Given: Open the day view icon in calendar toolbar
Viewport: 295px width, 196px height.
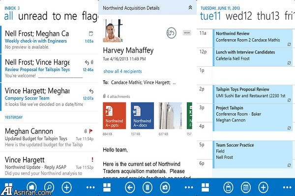Looking at the screenshot, I should [228, 187].
